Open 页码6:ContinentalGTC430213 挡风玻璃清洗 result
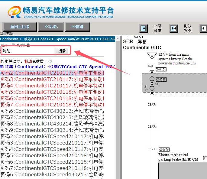Image resolution: width=207 pixels, height=179 pixels. [x=52, y=111]
